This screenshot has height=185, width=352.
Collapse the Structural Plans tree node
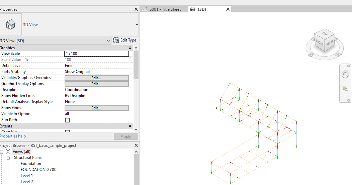click(8, 158)
